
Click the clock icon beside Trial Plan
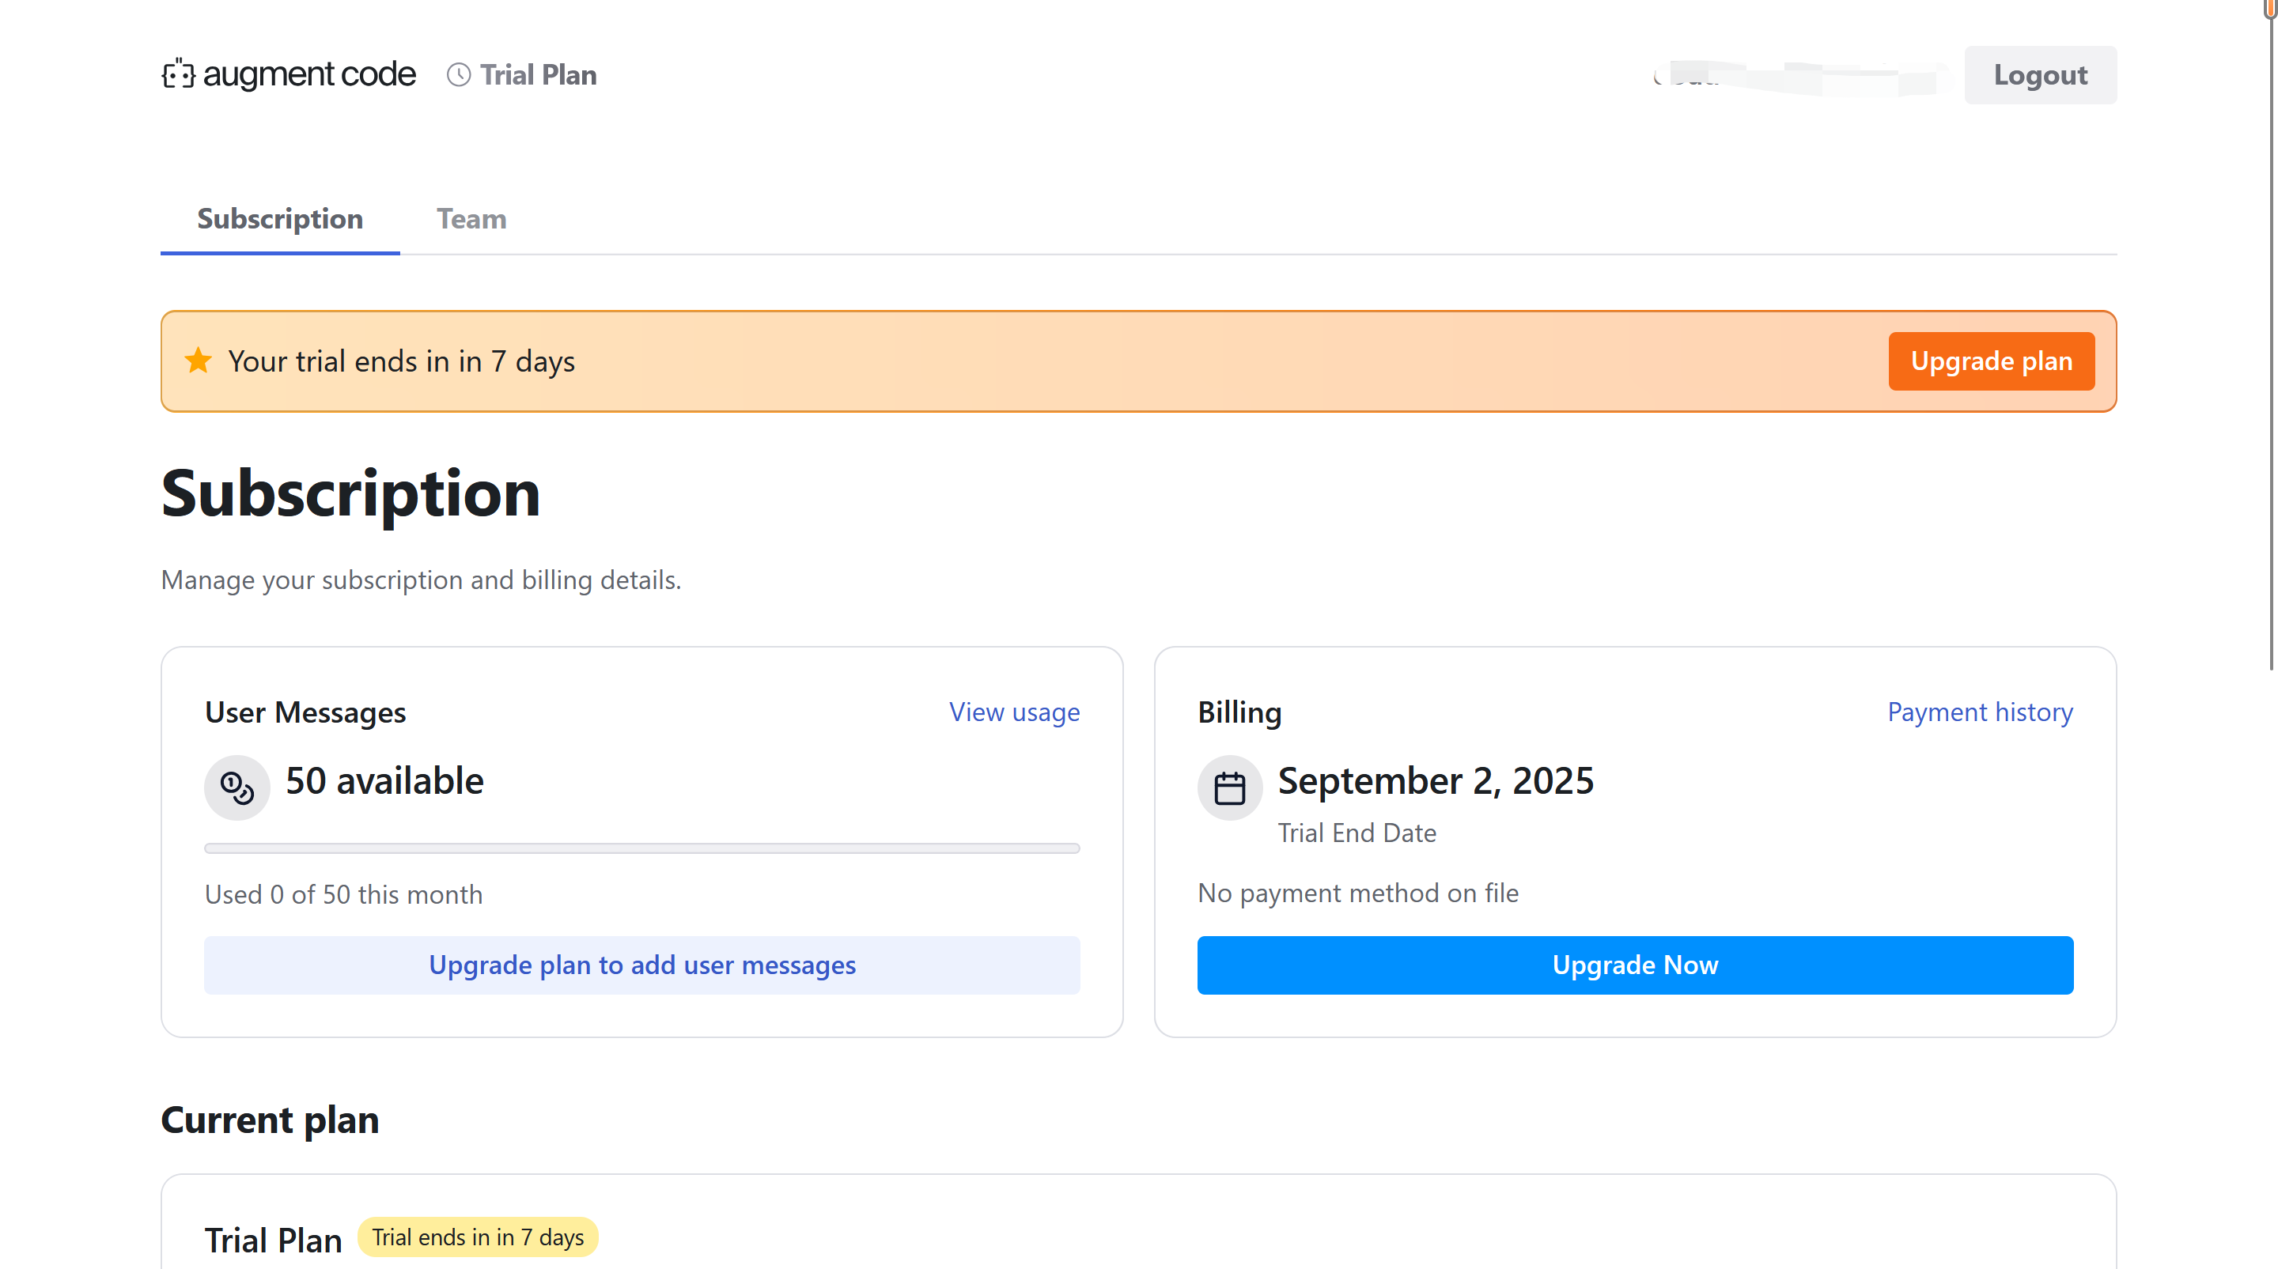tap(458, 75)
